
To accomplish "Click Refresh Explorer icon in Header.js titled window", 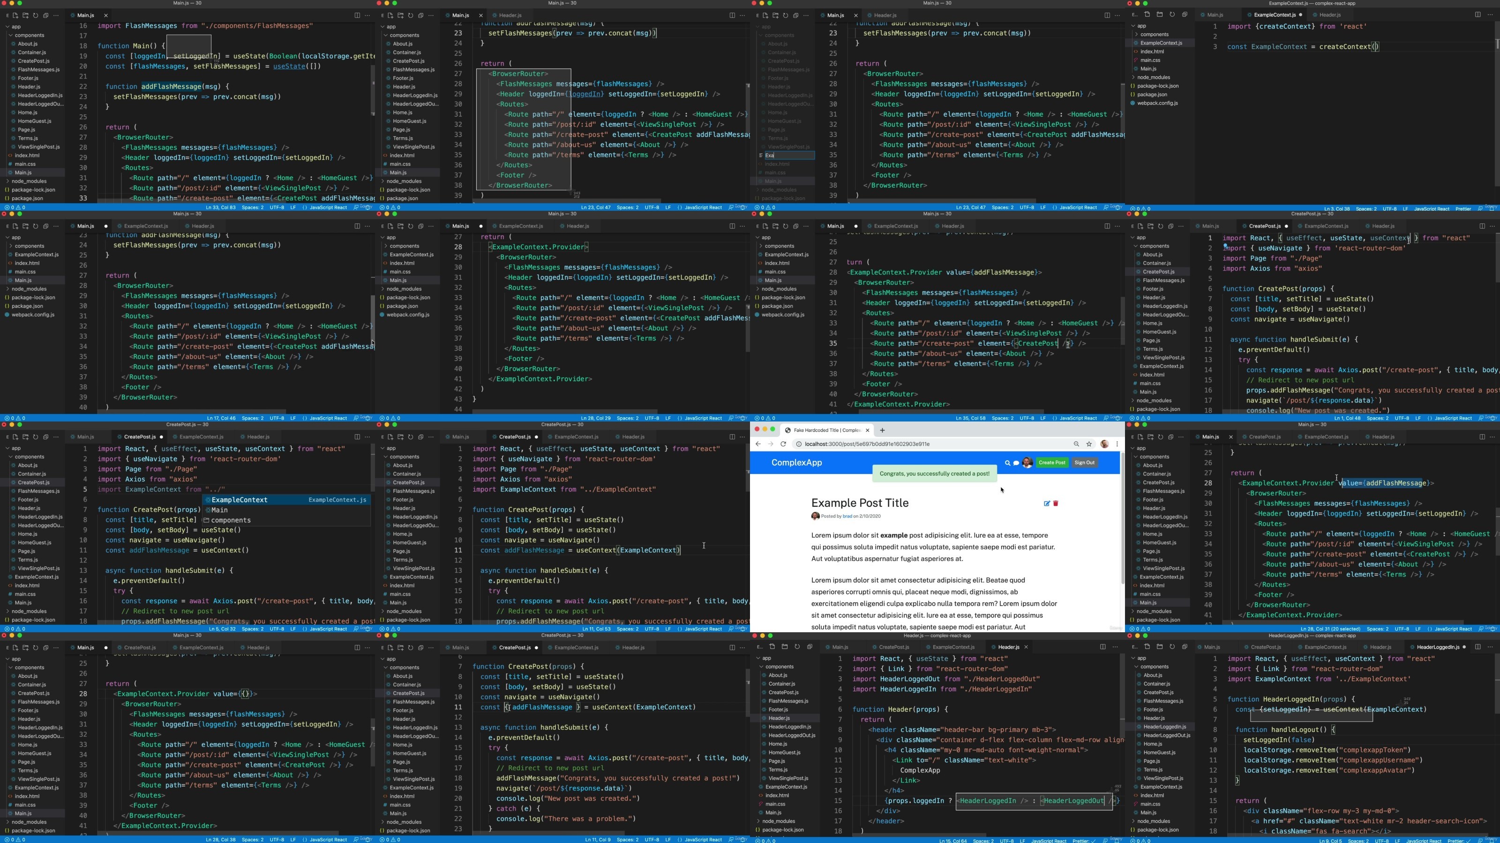I will coord(797,646).
